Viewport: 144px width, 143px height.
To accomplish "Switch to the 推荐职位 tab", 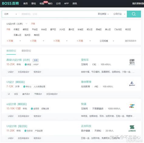I will pyautogui.click(x=11, y=51).
